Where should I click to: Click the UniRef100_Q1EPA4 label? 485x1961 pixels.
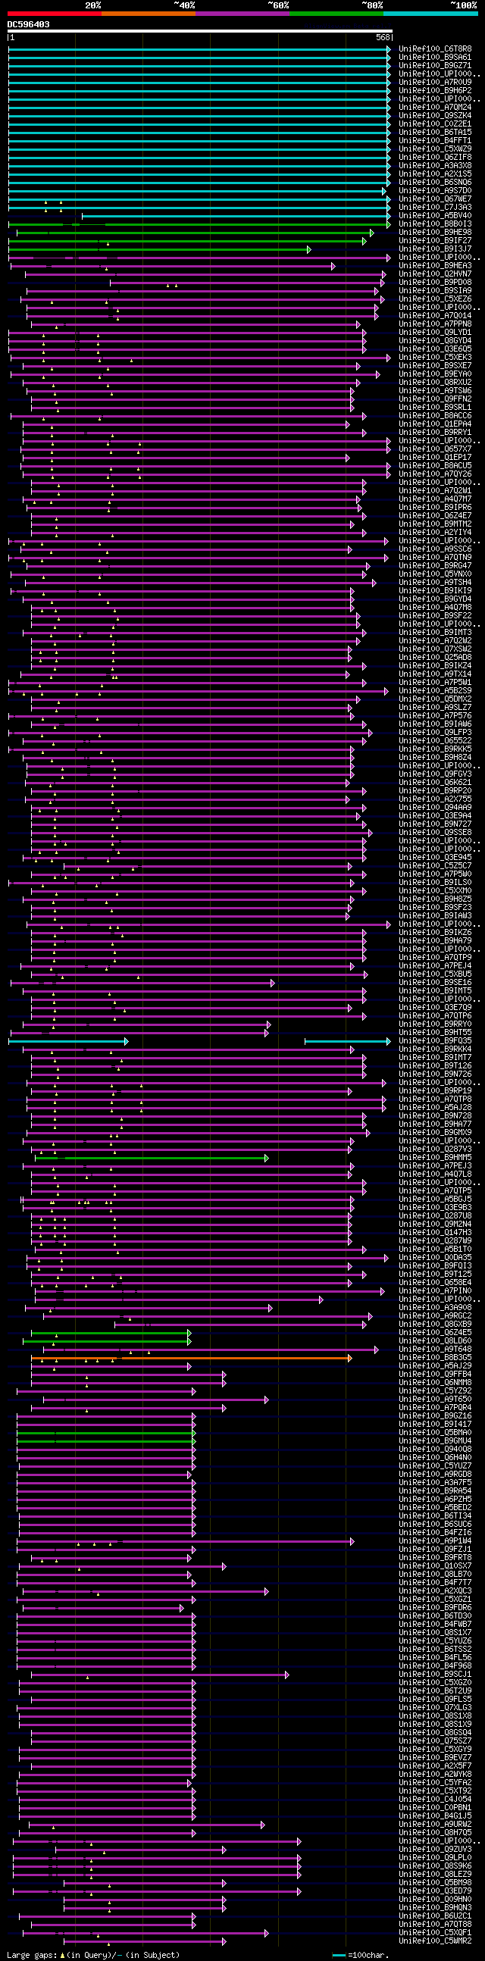tap(435, 425)
